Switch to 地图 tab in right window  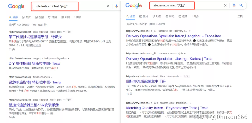coord(157,16)
